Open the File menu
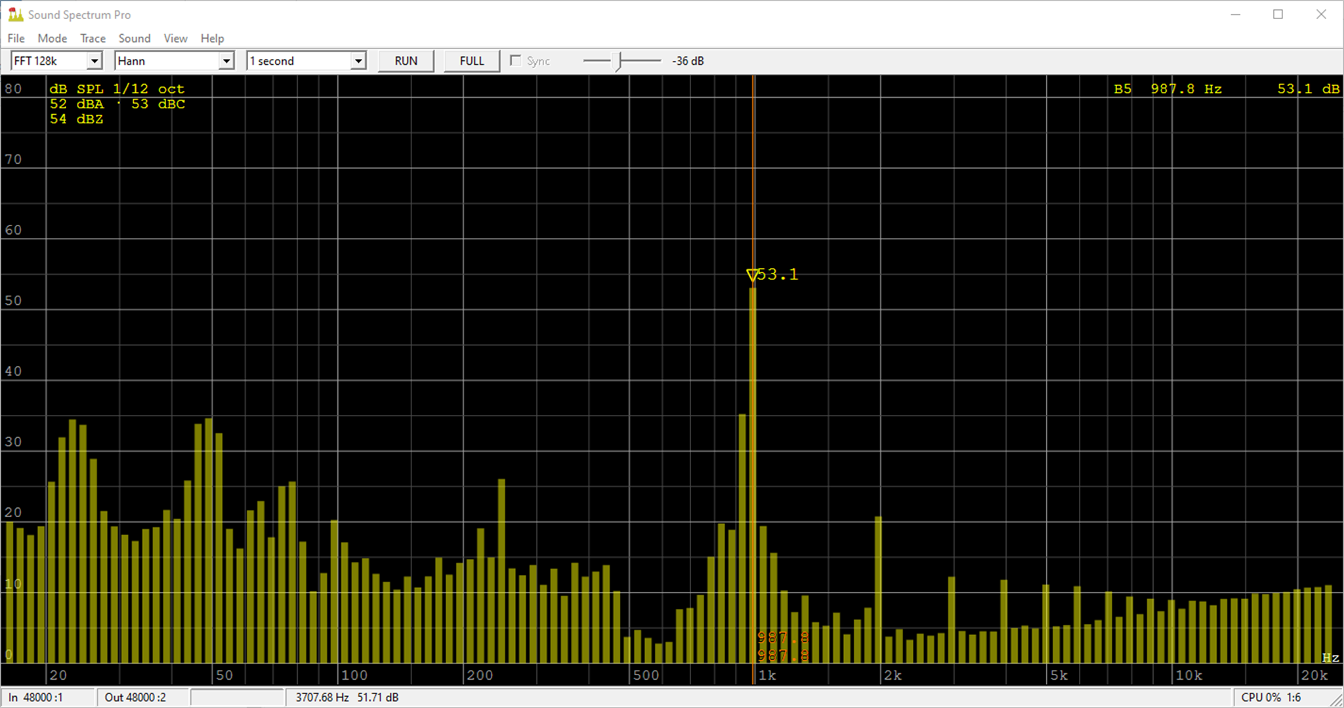 coord(15,38)
